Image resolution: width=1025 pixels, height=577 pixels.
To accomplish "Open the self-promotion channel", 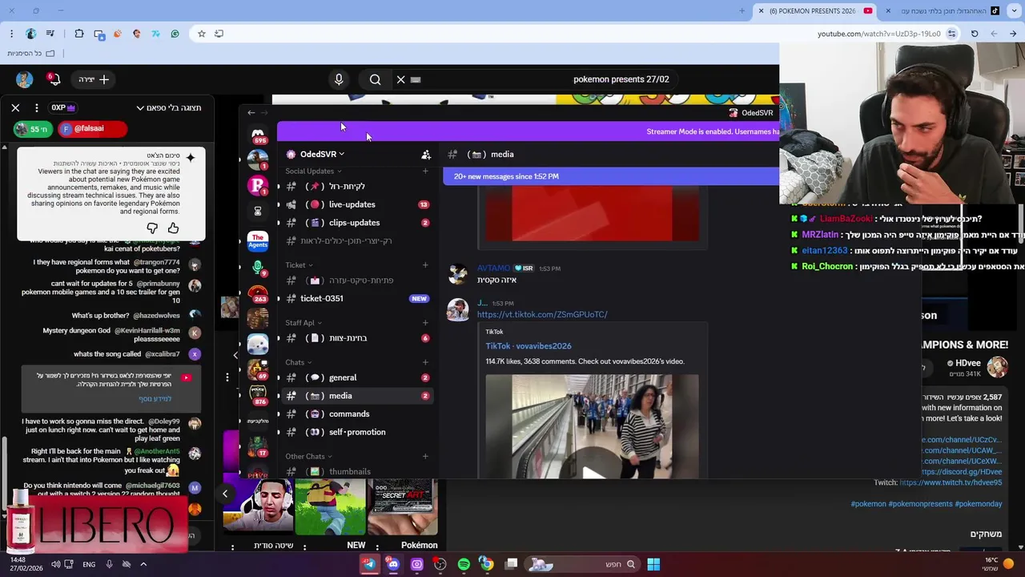I will [357, 432].
